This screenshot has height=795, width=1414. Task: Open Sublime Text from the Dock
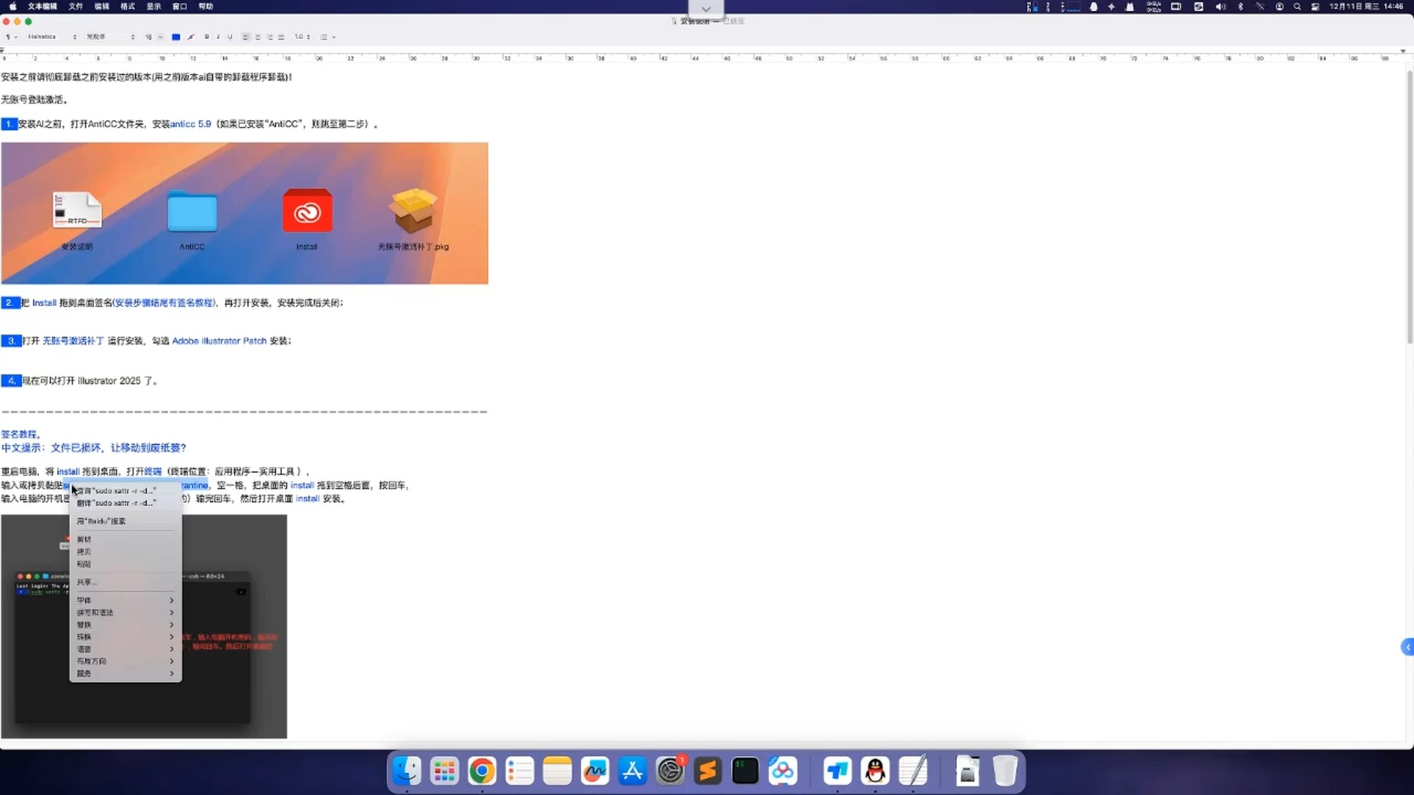[708, 771]
